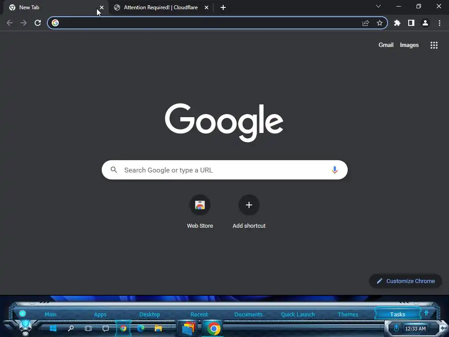Screen dimensions: 449x337
Task: Click the left arrow at the dock's right end
Action: coord(444,328)
